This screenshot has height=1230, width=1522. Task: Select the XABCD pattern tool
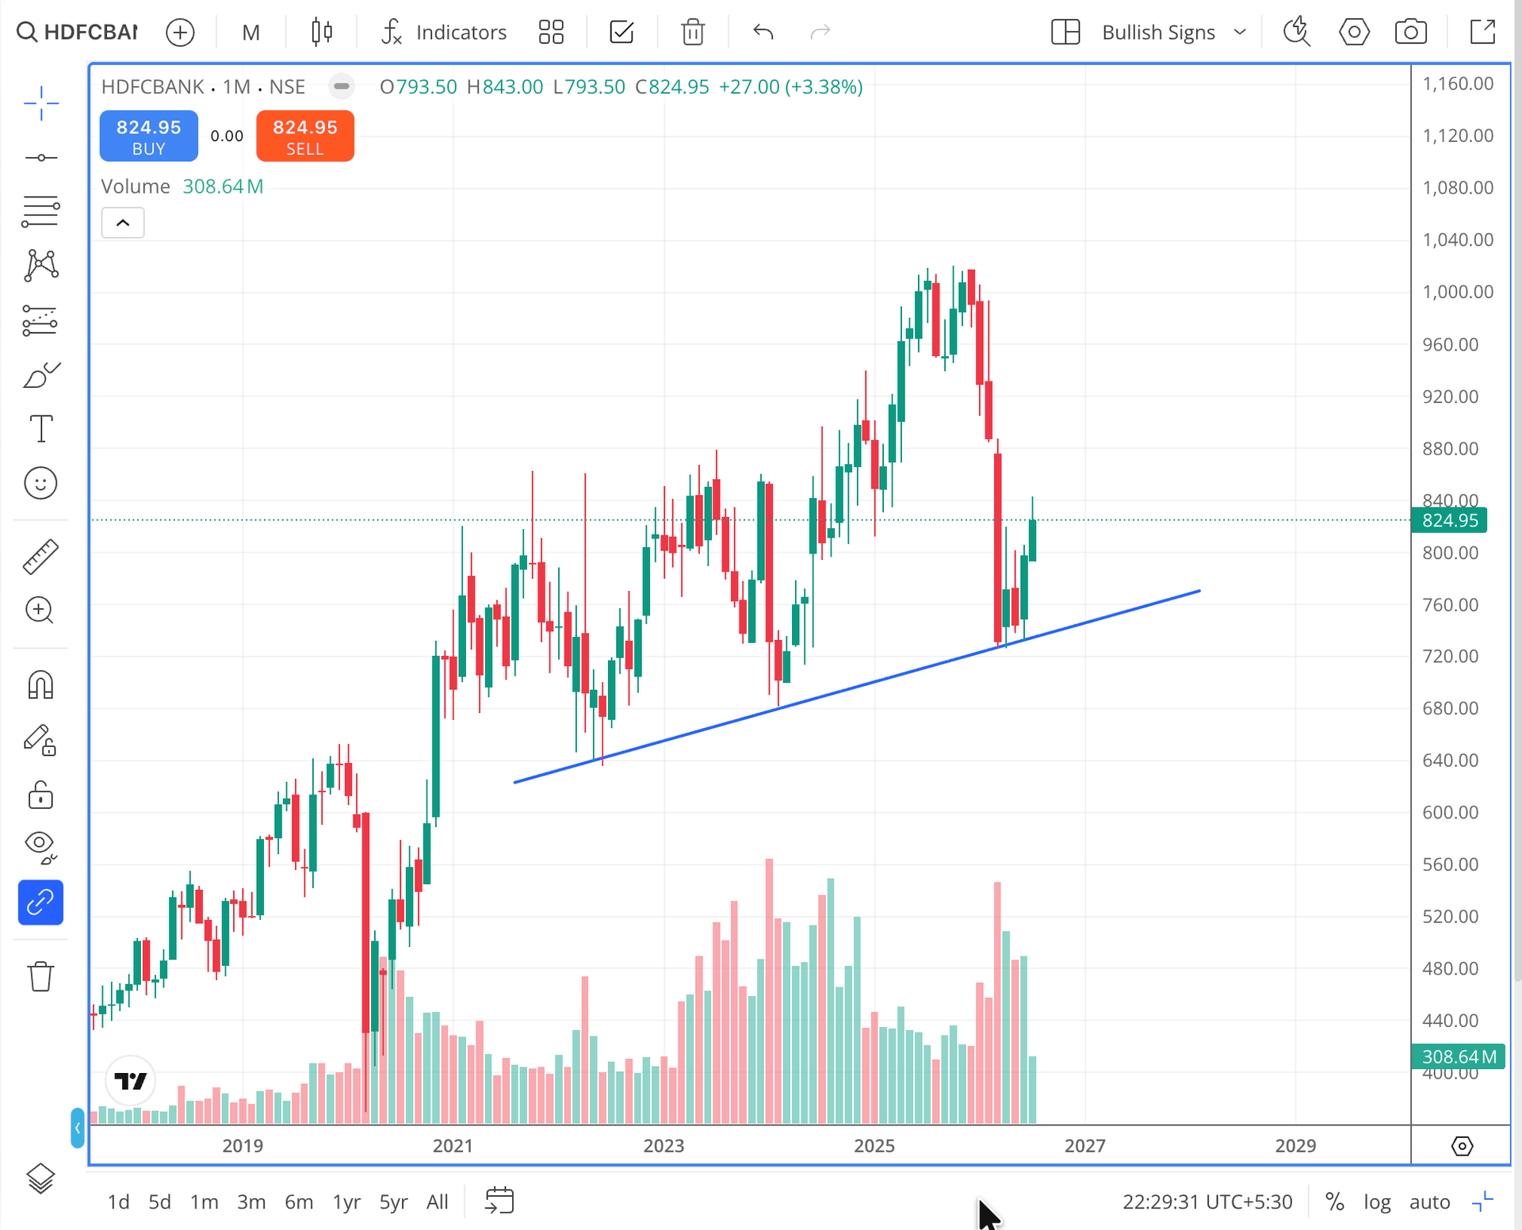point(40,266)
